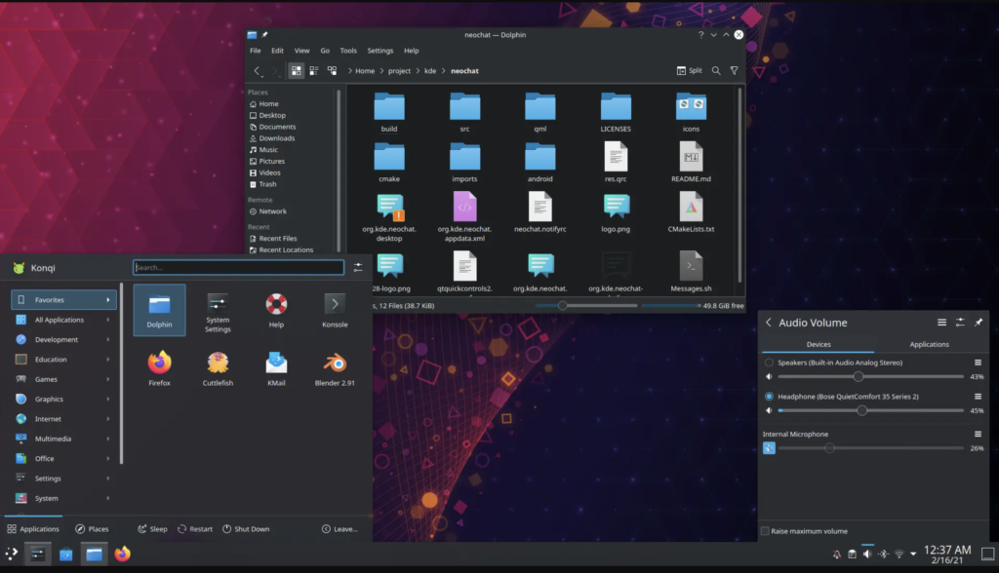Expand Graphics category in launcher

click(x=63, y=400)
